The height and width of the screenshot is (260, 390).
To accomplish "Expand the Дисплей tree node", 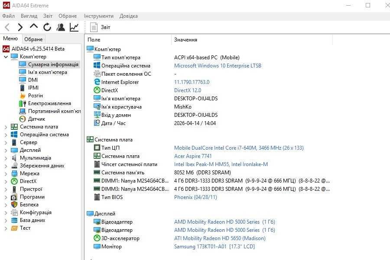I will tap(6, 150).
